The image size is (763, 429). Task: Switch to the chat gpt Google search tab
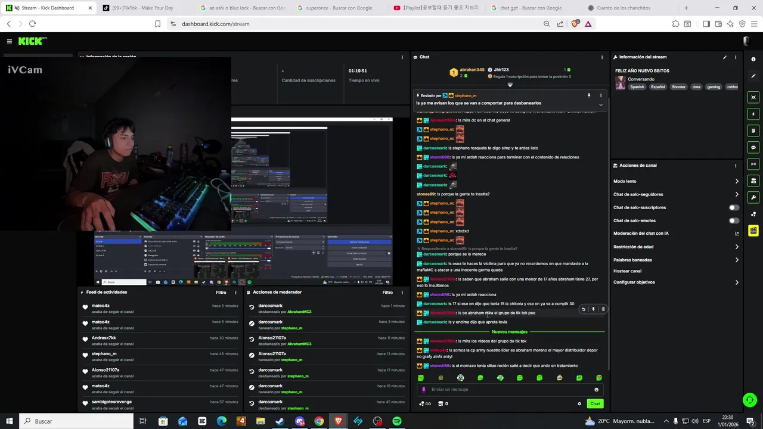pos(531,8)
